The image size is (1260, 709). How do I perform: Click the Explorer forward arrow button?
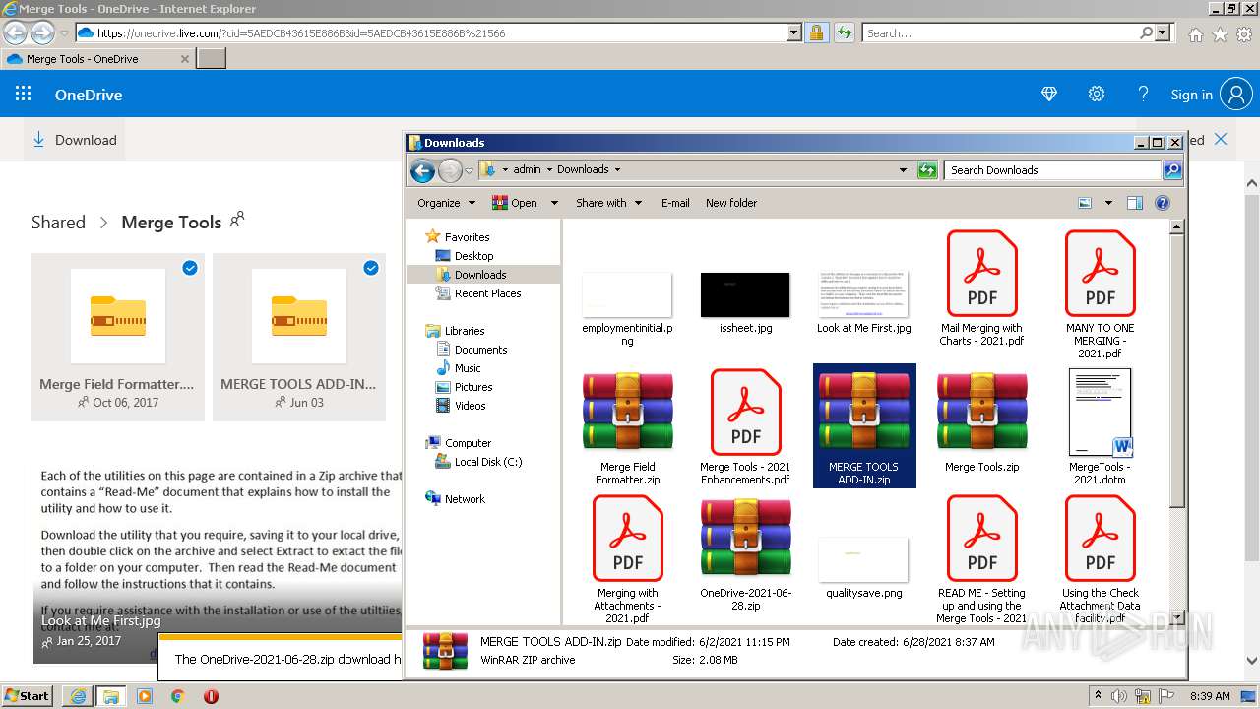450,171
